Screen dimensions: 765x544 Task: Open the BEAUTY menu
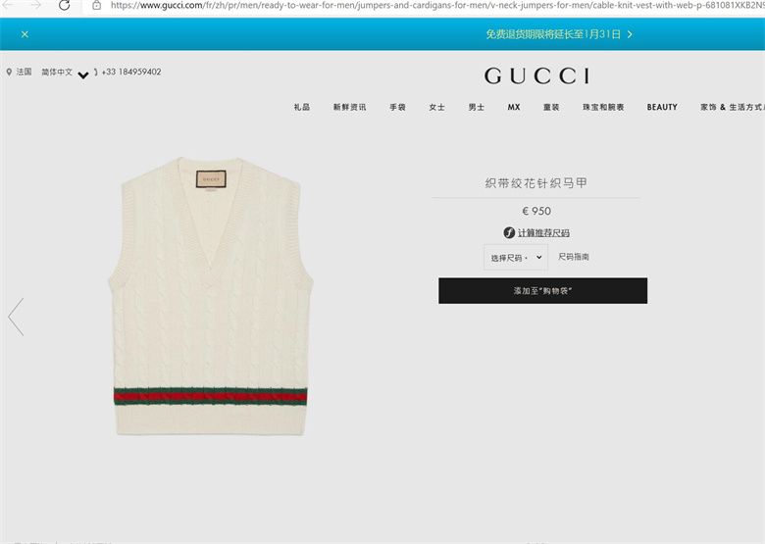click(662, 107)
